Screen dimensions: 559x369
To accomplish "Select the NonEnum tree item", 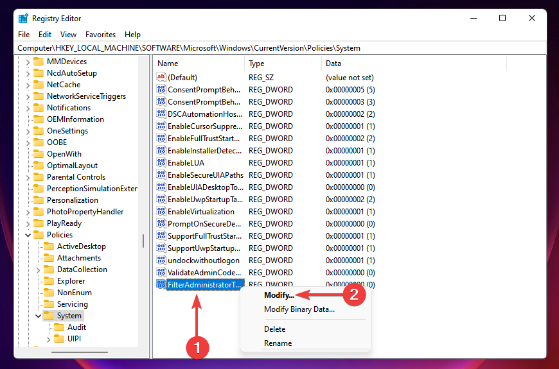I will coord(75,293).
